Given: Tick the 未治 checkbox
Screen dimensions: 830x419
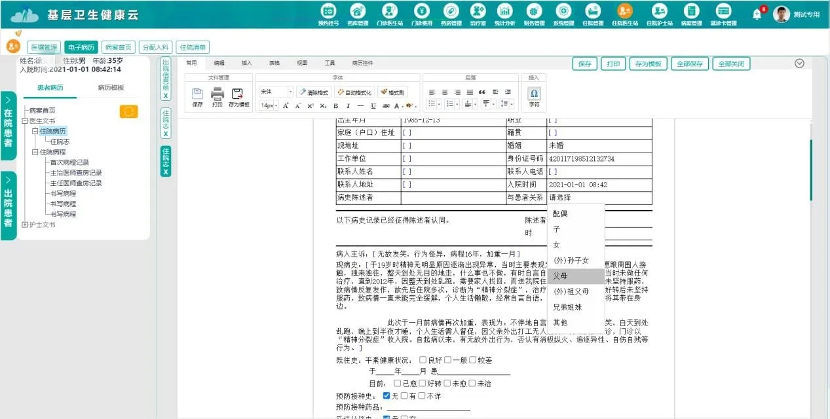Looking at the screenshot, I should coord(472,383).
